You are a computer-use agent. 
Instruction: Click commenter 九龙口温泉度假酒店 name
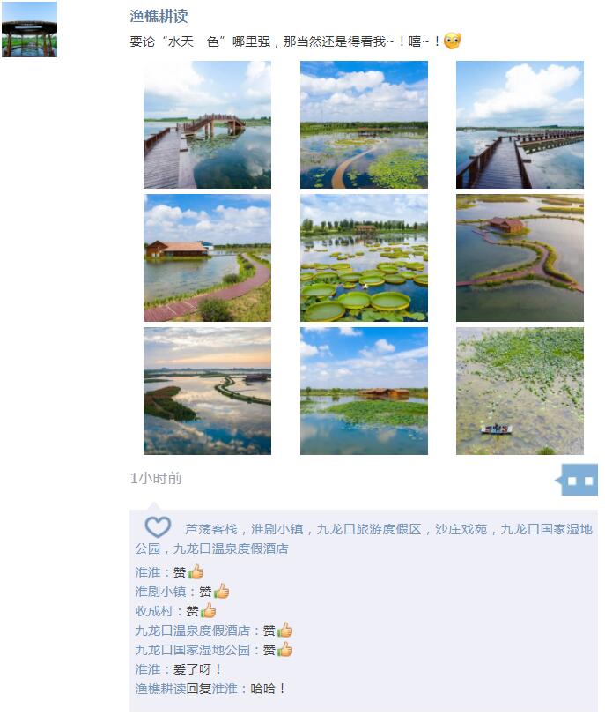tap(192, 630)
